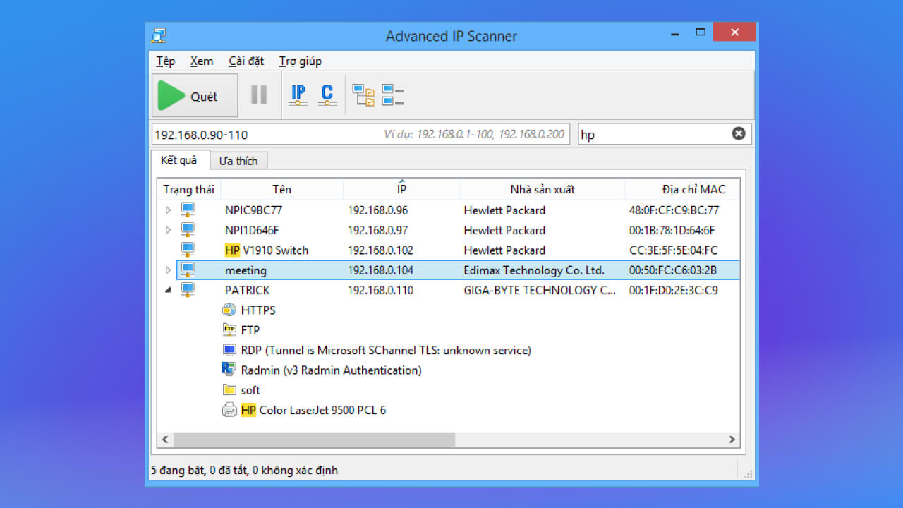Click the Advanced IP Scanner title bar icon
This screenshot has width=903, height=508.
159,36
